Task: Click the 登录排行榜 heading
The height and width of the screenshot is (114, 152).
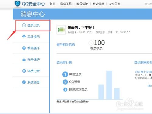Action: coord(64,62)
